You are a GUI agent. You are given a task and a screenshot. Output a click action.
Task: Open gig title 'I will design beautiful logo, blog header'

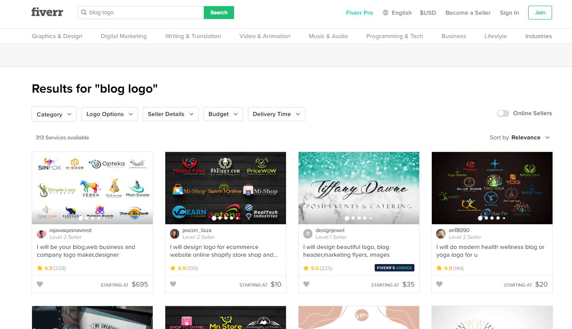click(347, 251)
